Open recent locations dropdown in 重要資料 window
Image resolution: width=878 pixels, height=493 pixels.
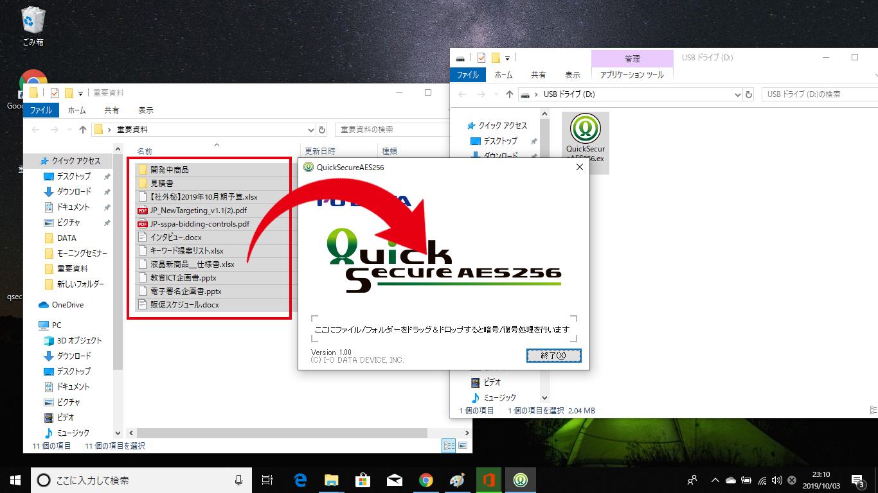click(69, 130)
